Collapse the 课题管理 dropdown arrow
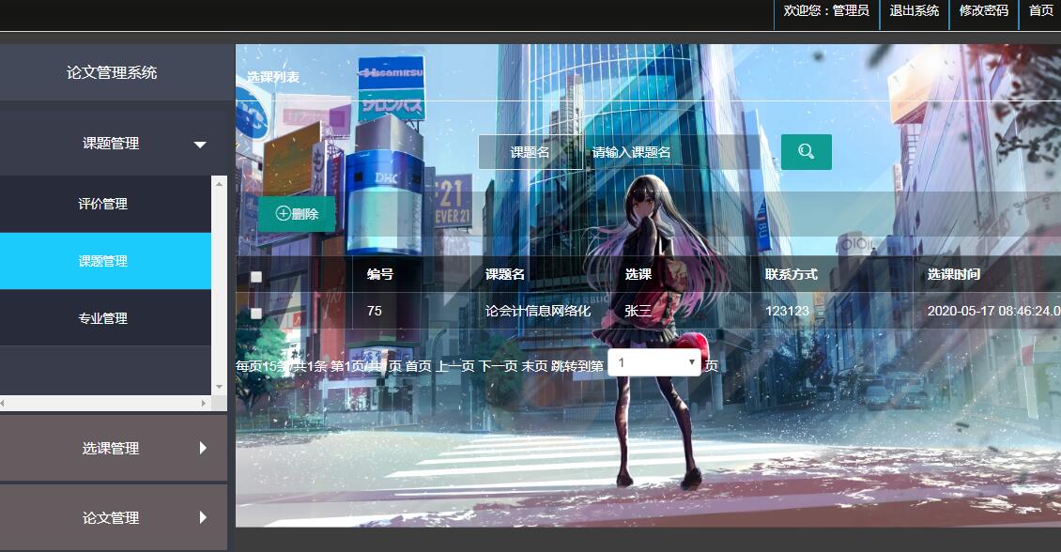Screen dimensions: 1061x552 pos(200,144)
